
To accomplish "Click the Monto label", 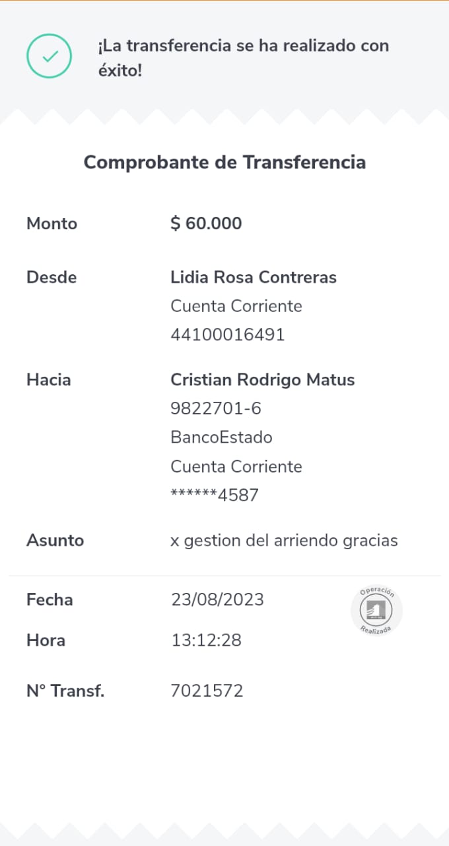I will point(52,223).
